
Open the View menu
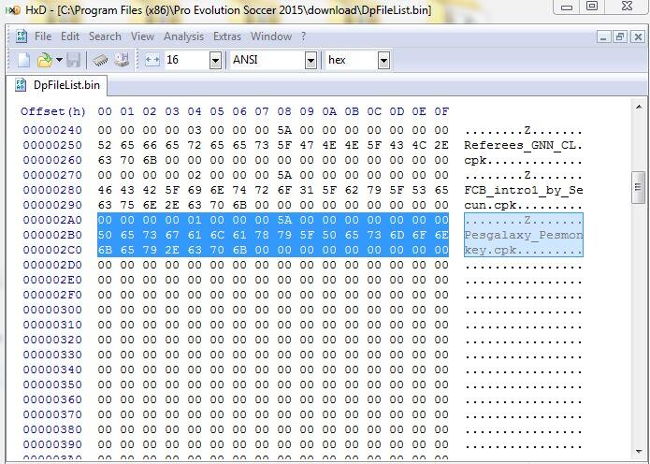click(x=142, y=36)
